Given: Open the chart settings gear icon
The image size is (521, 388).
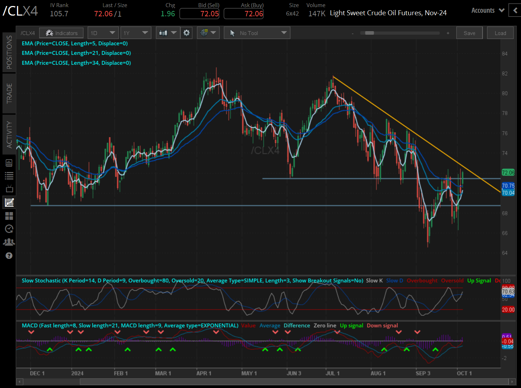Looking at the screenshot, I should 187,33.
